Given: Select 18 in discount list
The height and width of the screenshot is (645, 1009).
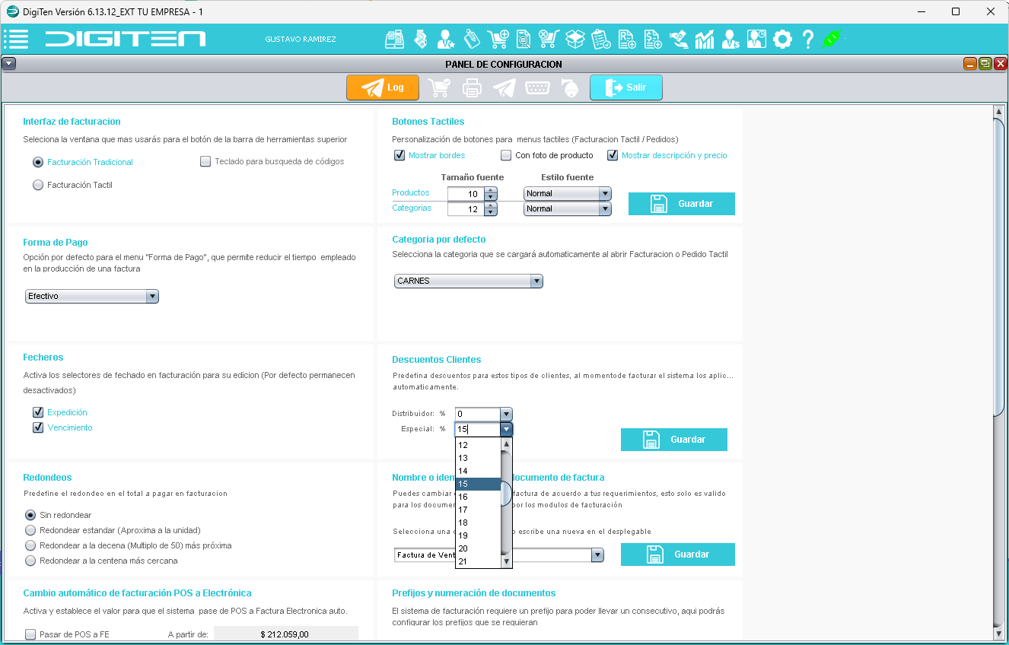Looking at the screenshot, I should 478,523.
